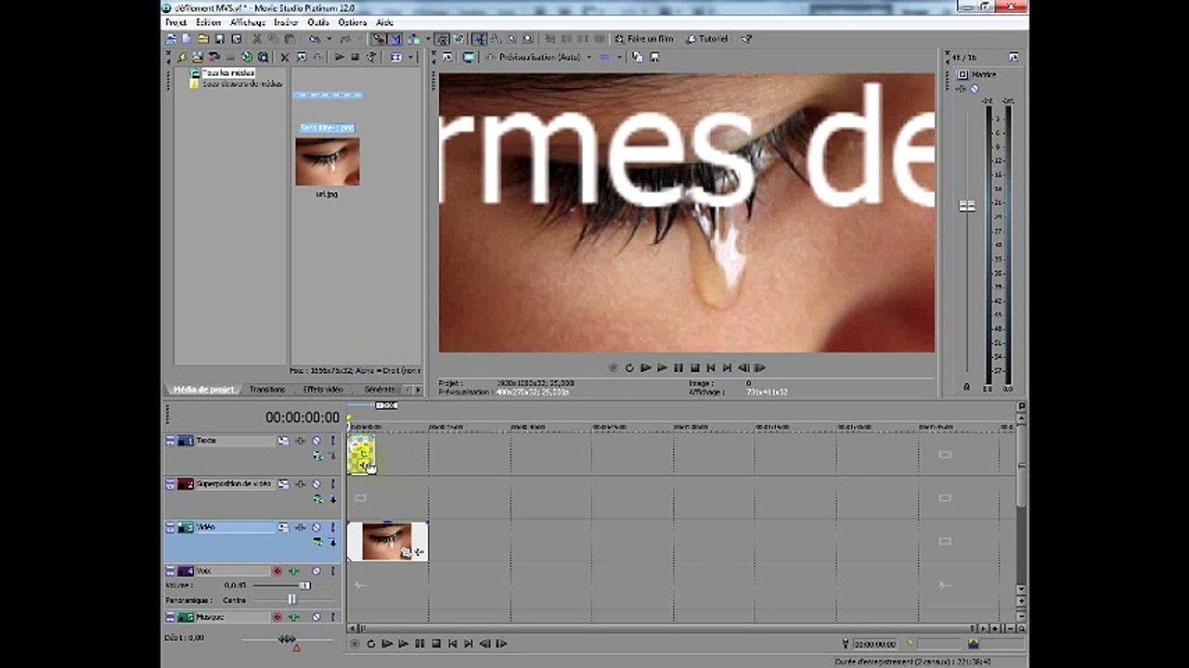
Task: Open the compositing mode of the Texte track
Action: [x=317, y=456]
